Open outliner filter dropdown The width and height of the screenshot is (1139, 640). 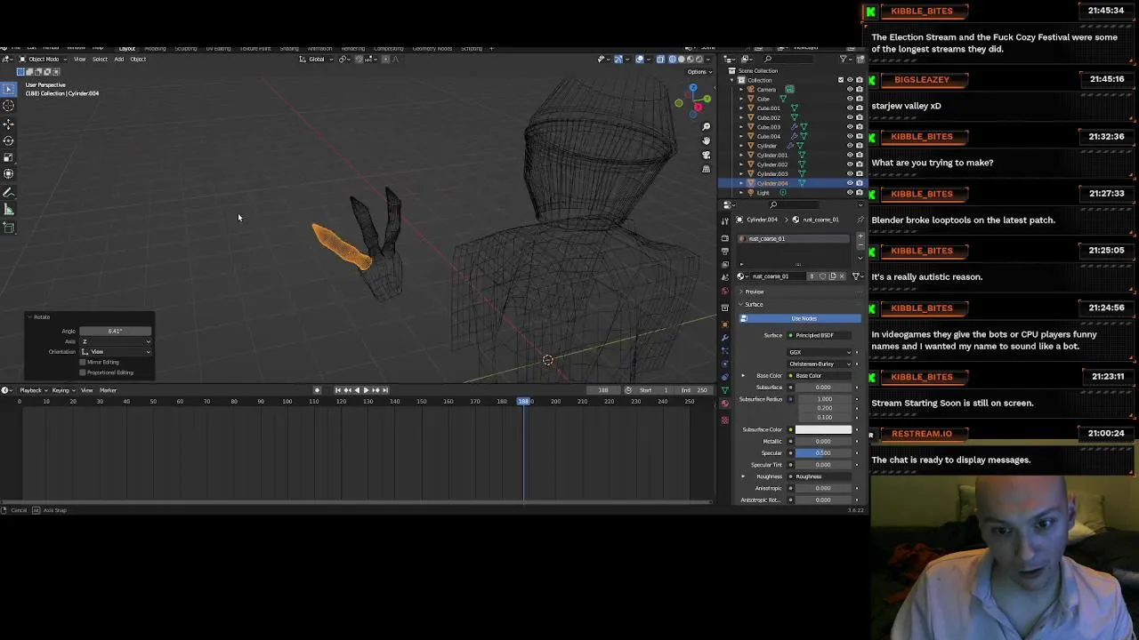pos(845,60)
